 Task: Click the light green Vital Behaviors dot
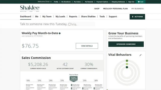[127, 64]
